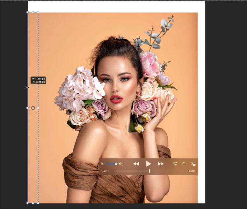
Task: Click the transform center reference point
Action: point(33,108)
